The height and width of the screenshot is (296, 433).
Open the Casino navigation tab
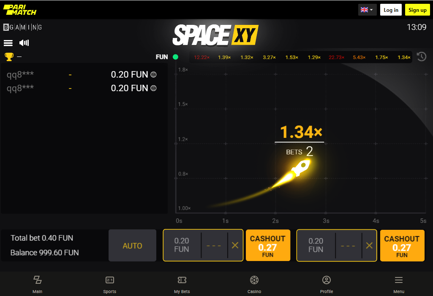[254, 284]
